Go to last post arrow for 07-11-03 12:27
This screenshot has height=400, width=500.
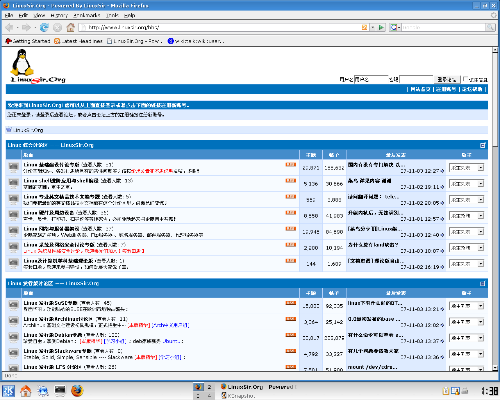pos(442,171)
